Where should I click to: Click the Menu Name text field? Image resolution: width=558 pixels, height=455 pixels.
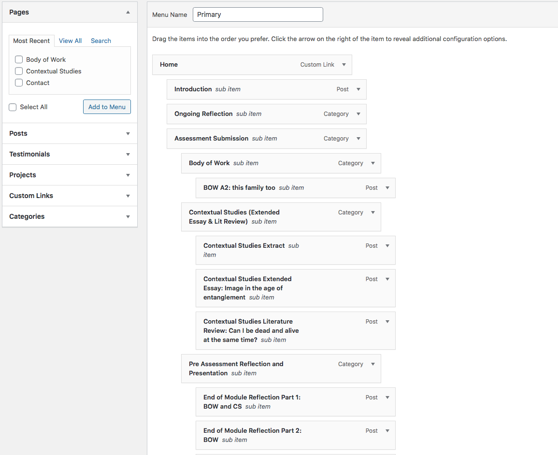click(x=258, y=14)
